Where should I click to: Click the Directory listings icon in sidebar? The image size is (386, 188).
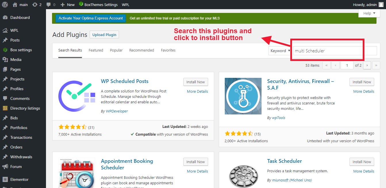pos(5,108)
